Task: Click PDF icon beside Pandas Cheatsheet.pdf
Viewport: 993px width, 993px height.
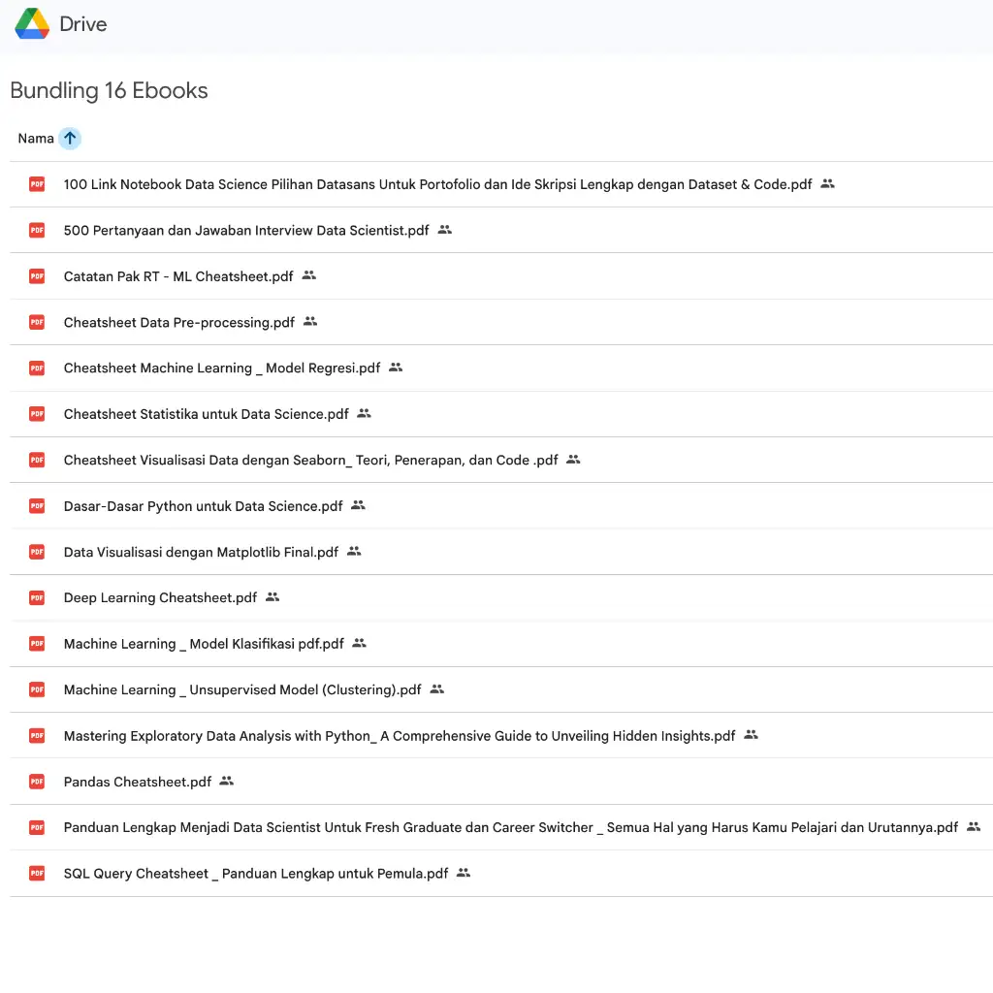Action: pos(37,782)
